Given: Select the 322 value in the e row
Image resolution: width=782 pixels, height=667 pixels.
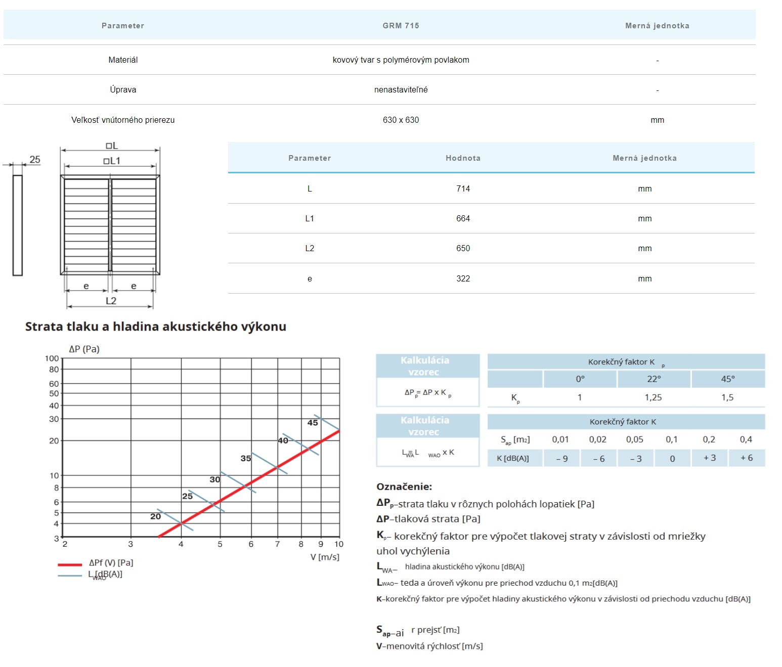Looking at the screenshot, I should [x=463, y=279].
